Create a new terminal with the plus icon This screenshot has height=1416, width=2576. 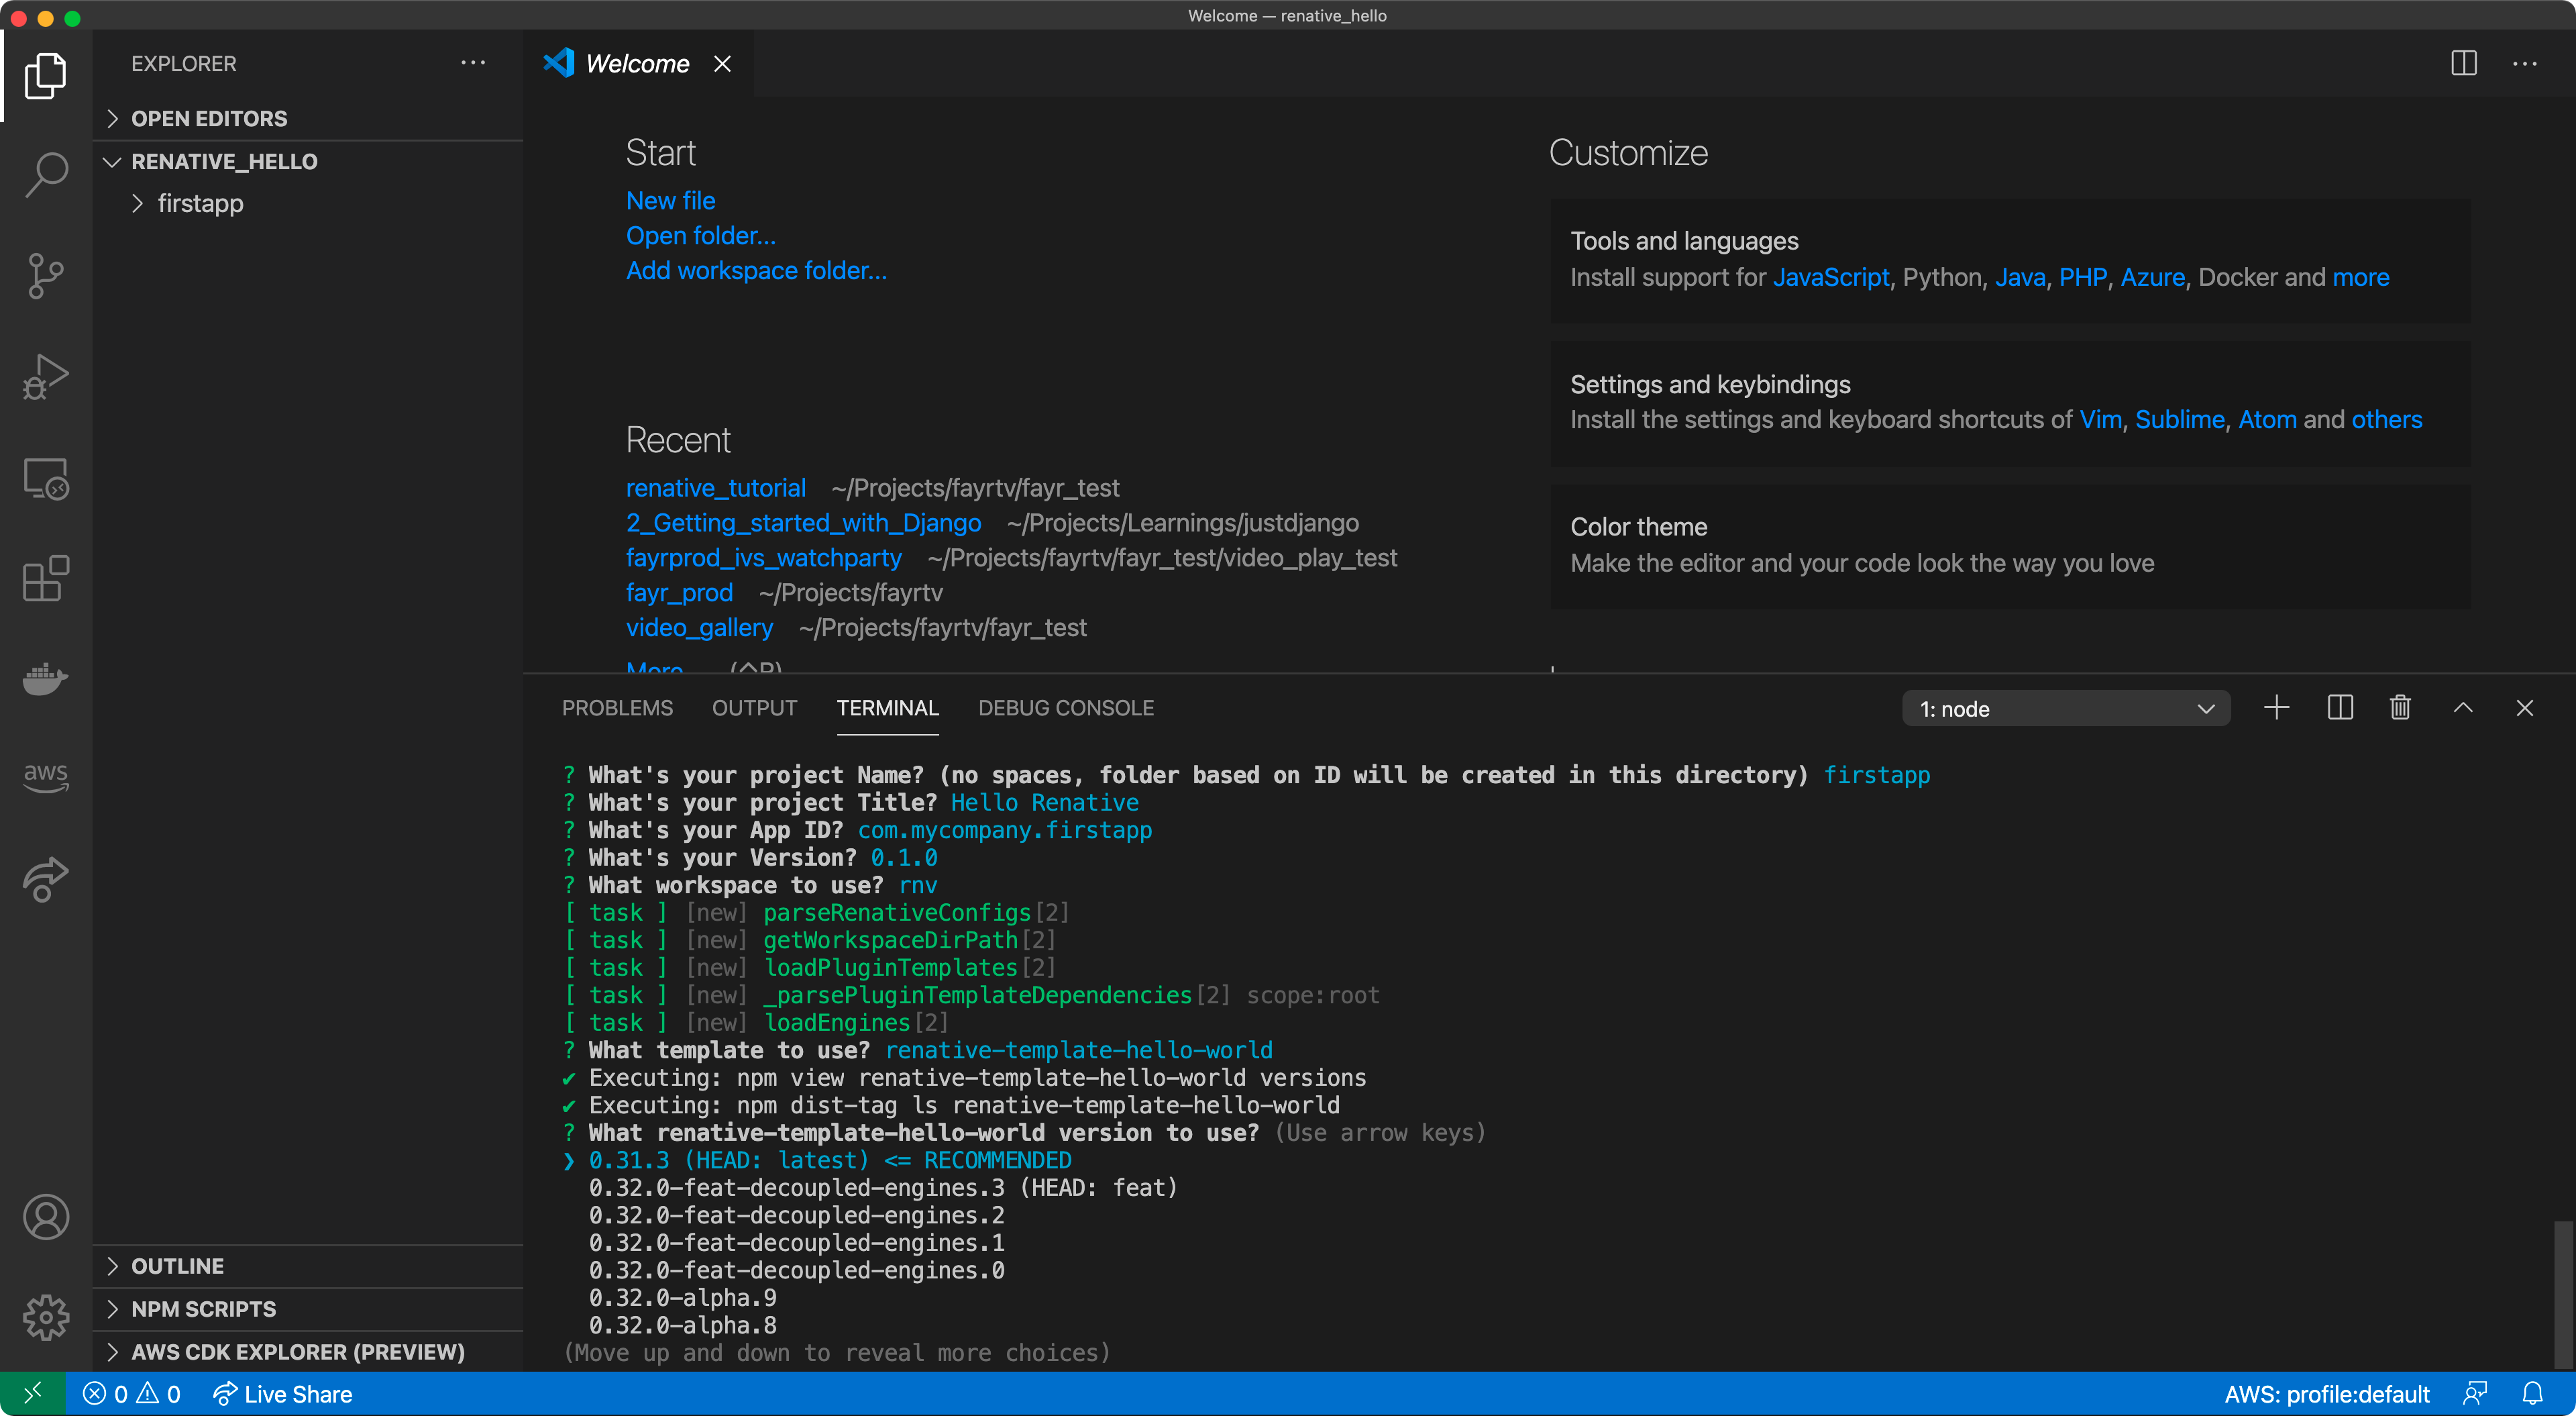coord(2276,707)
